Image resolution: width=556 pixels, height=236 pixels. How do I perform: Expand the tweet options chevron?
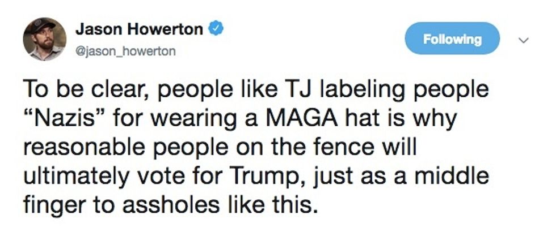point(524,40)
